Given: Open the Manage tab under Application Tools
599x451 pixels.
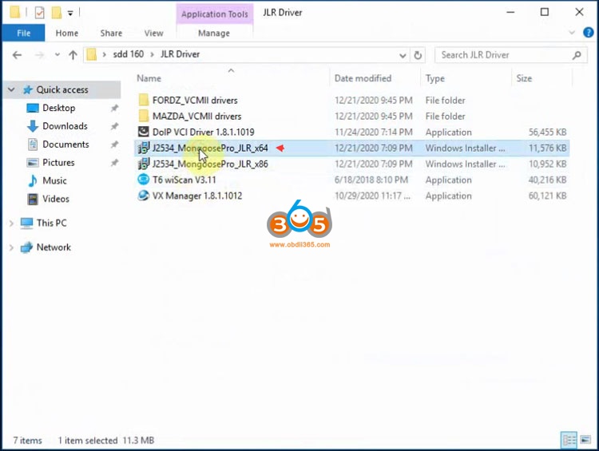Looking at the screenshot, I should (x=214, y=34).
